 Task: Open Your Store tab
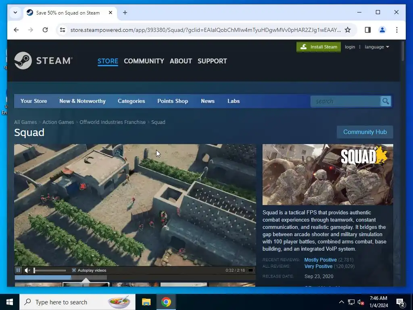pos(34,101)
